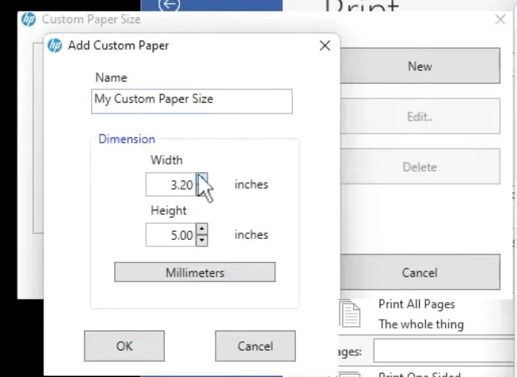Image resolution: width=517 pixels, height=377 pixels.
Task: Click Cancel in Custom Paper Size window
Action: [x=419, y=272]
